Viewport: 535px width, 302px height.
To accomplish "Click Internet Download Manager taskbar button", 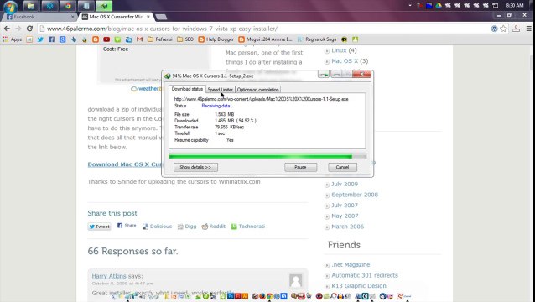I will point(104,6).
